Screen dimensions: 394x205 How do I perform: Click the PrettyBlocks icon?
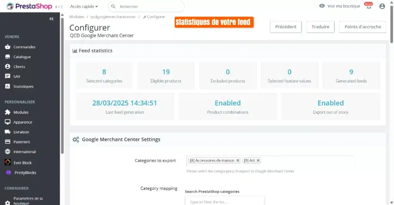point(8,173)
